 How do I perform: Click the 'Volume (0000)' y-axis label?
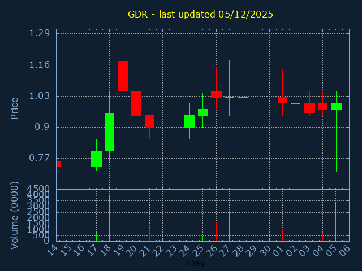[15, 215]
